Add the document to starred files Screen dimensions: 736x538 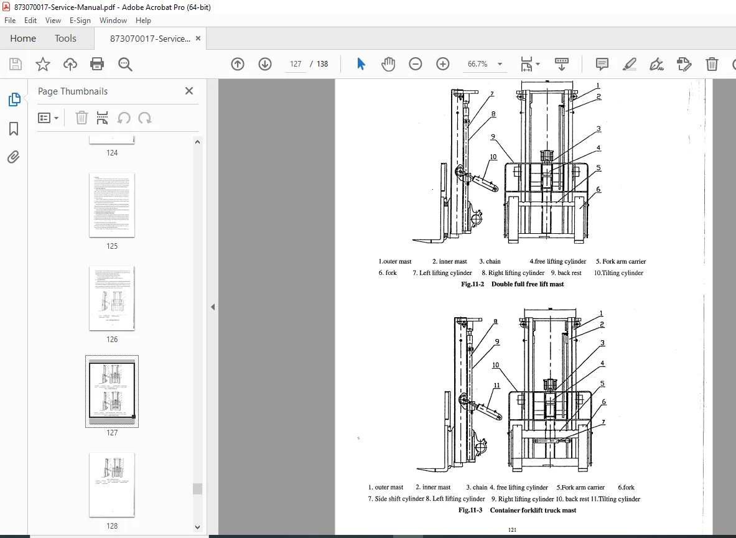[x=43, y=64]
